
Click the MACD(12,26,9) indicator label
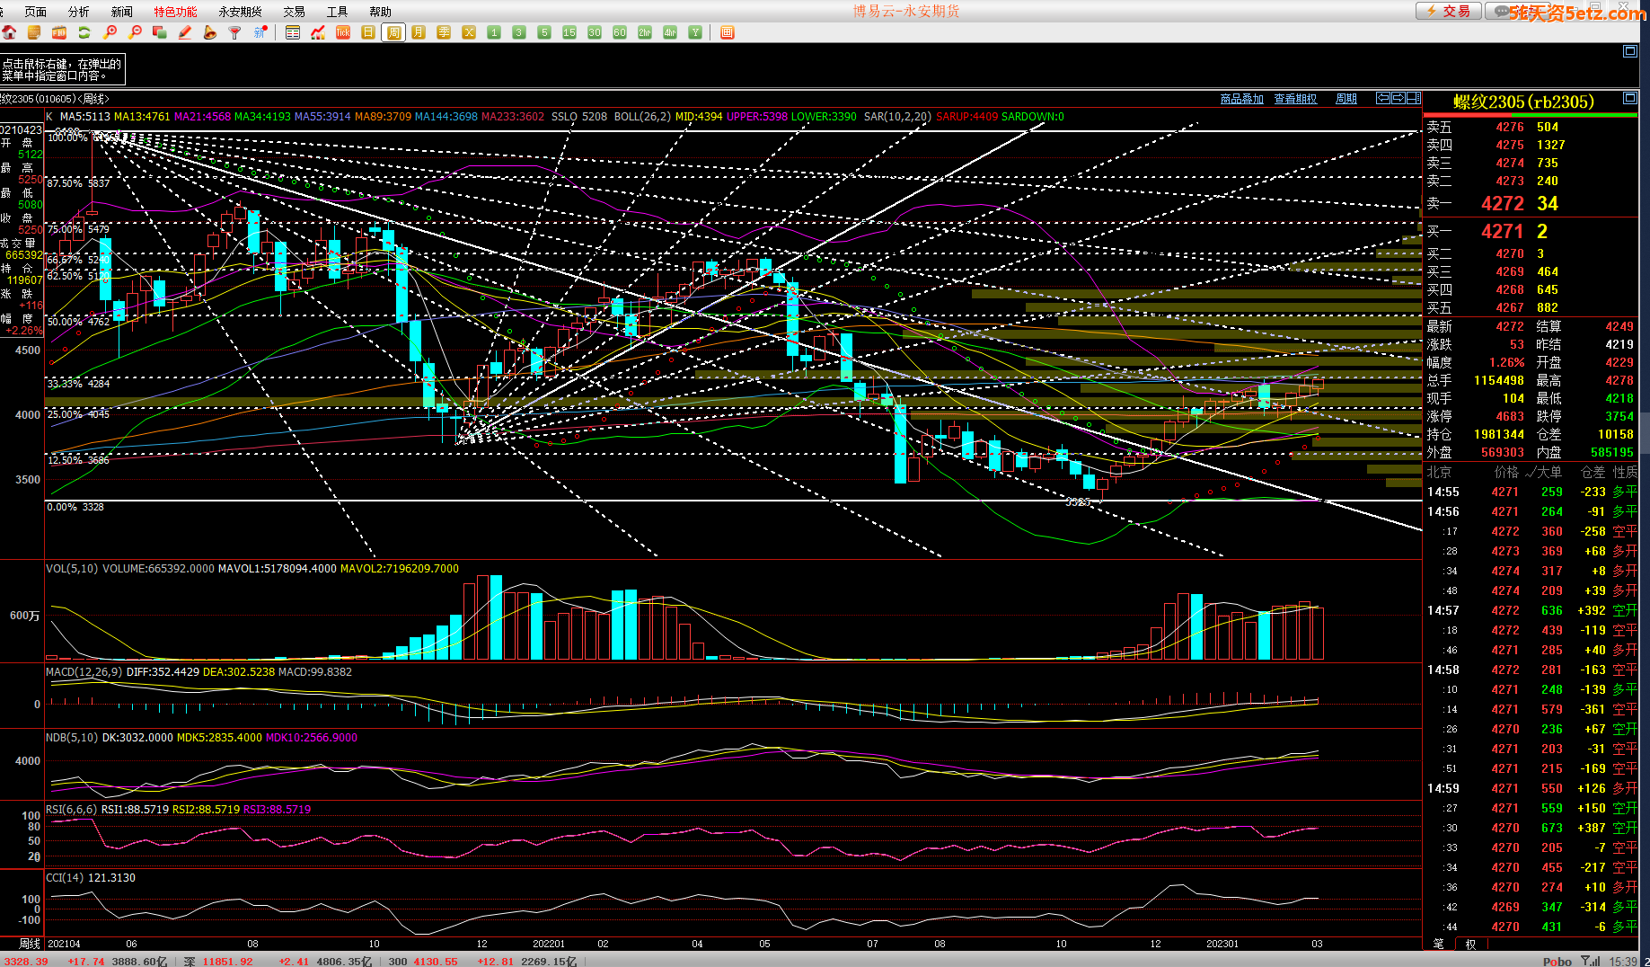point(84,671)
